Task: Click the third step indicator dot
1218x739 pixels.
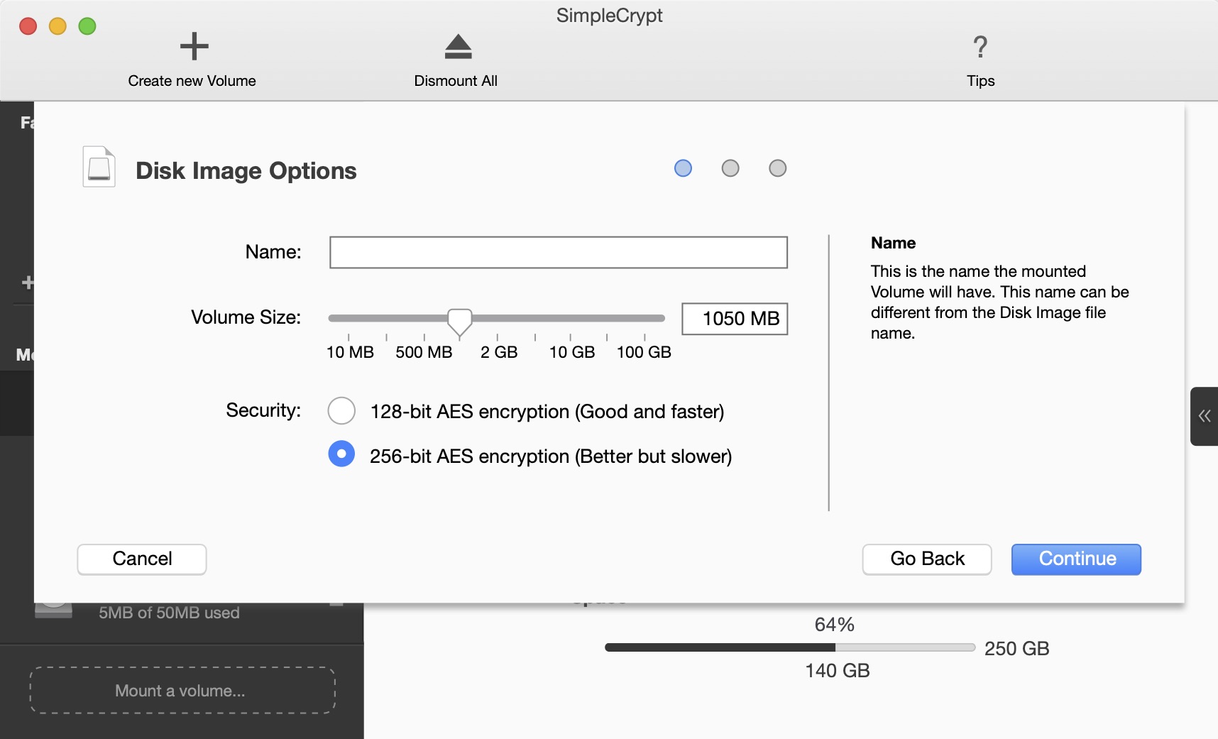Action: coord(778,168)
